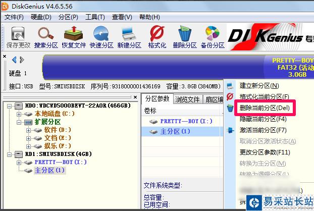Expand the 娱乐 (F:) tree node
The width and height of the screenshot is (314, 211).
[x=28, y=146]
